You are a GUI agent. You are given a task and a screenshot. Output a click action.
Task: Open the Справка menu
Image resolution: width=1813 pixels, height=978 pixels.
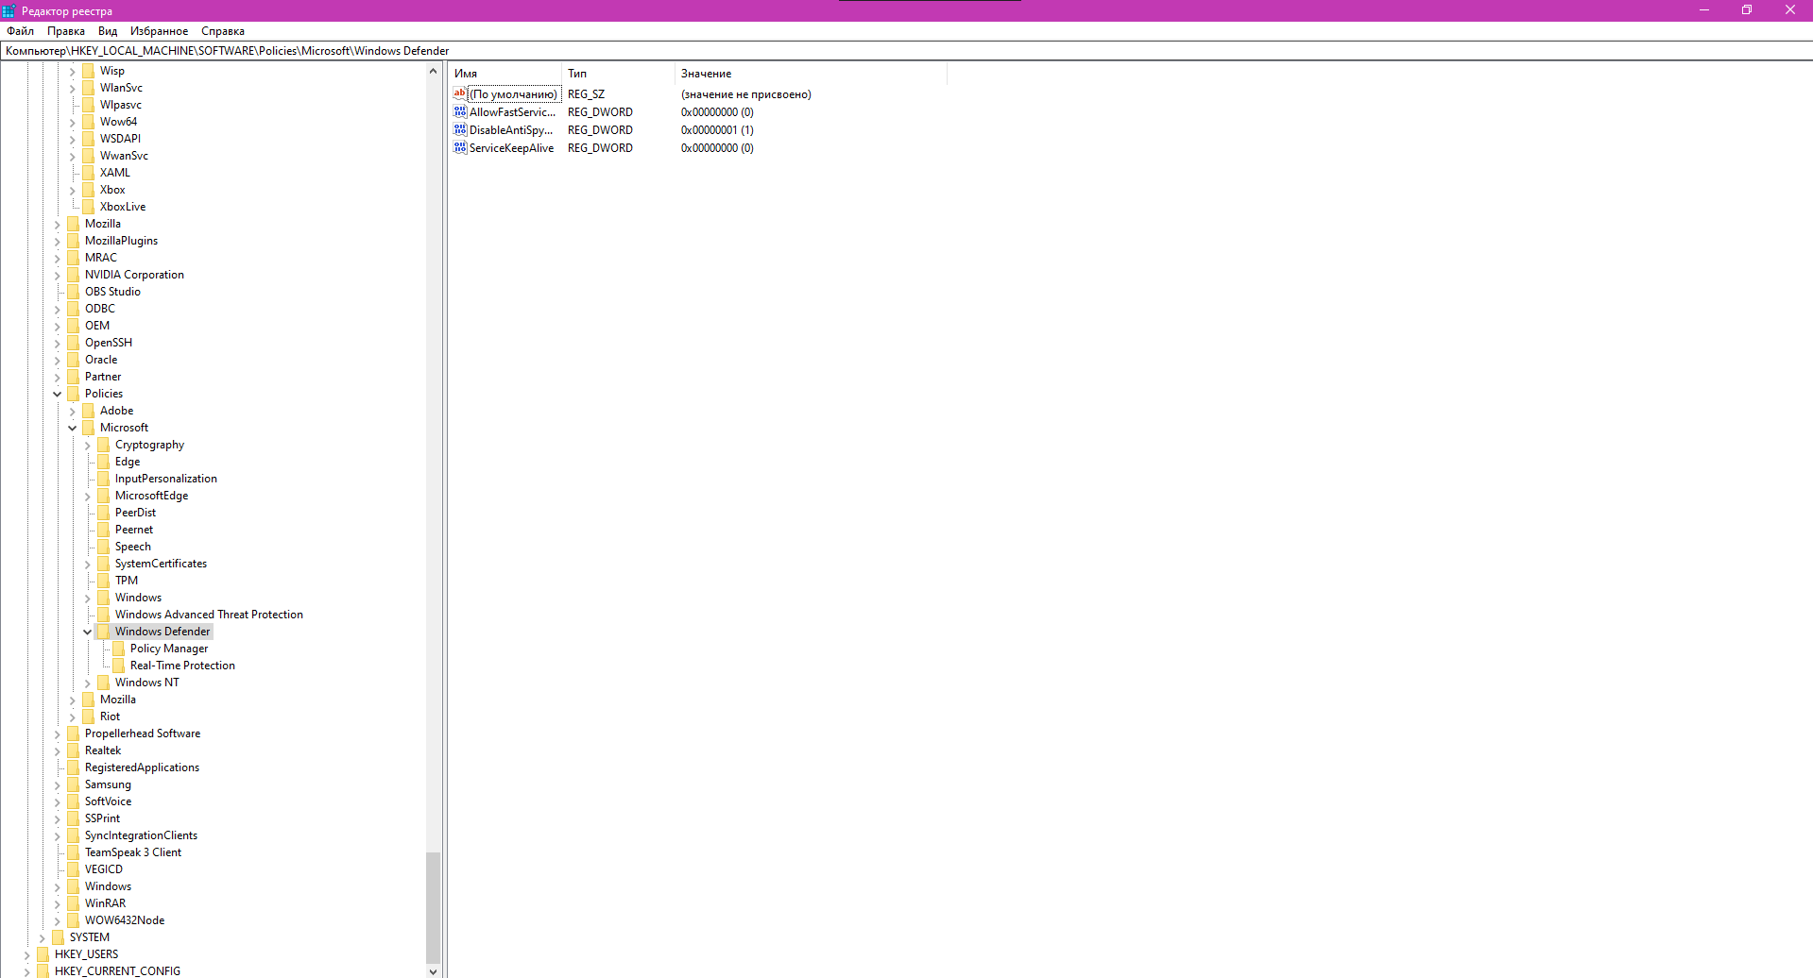223,31
